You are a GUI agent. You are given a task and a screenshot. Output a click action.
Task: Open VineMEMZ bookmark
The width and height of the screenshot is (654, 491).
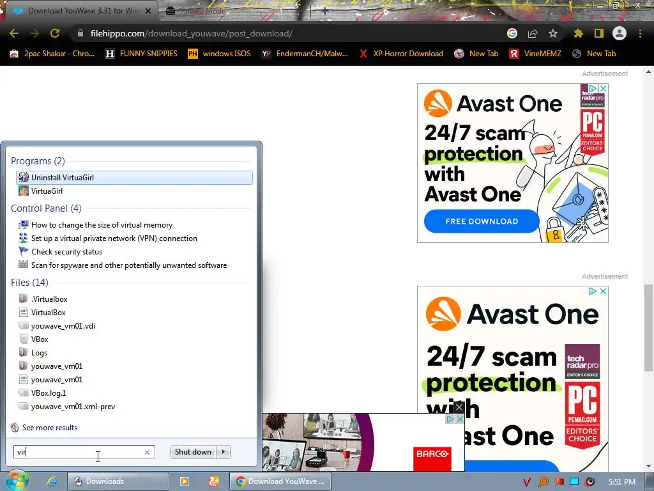pos(535,54)
